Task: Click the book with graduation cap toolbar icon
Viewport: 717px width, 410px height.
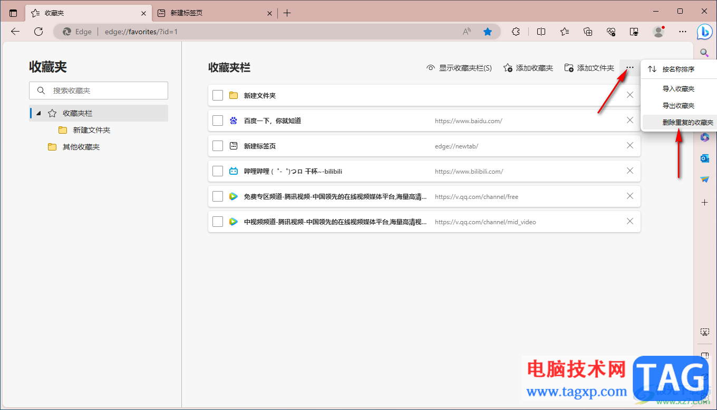Action: pos(635,32)
